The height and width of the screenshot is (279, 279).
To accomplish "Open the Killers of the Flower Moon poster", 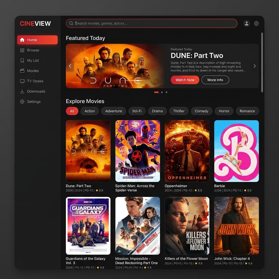I will (x=187, y=226).
